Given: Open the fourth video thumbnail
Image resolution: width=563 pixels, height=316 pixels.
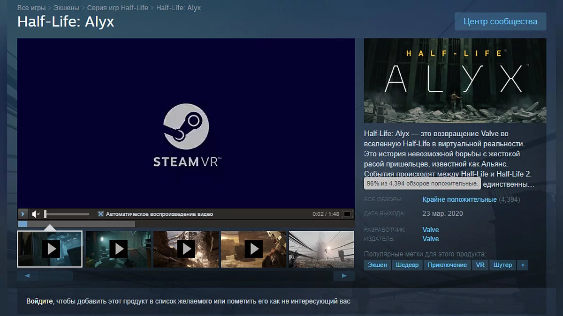Looking at the screenshot, I should 253,249.
